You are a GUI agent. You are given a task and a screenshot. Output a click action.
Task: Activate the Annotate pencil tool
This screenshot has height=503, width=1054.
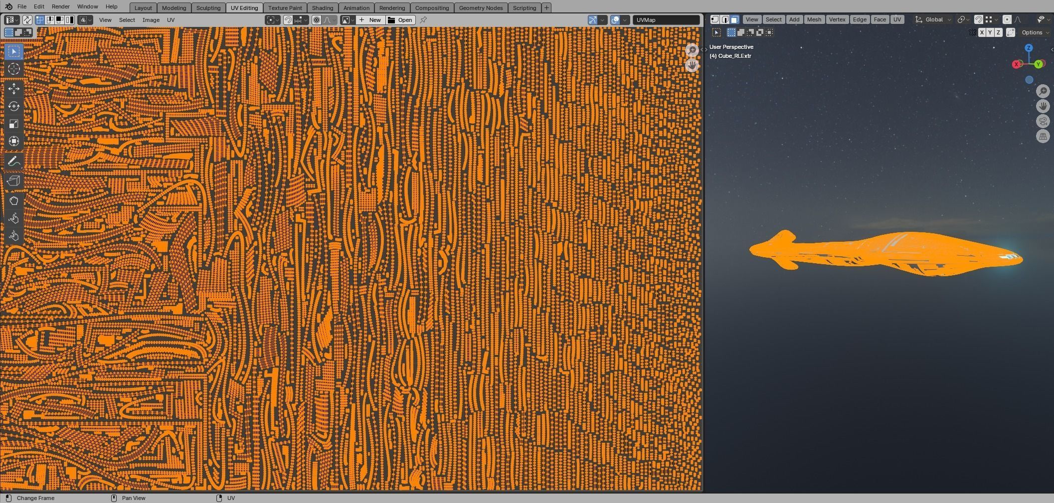(x=14, y=161)
